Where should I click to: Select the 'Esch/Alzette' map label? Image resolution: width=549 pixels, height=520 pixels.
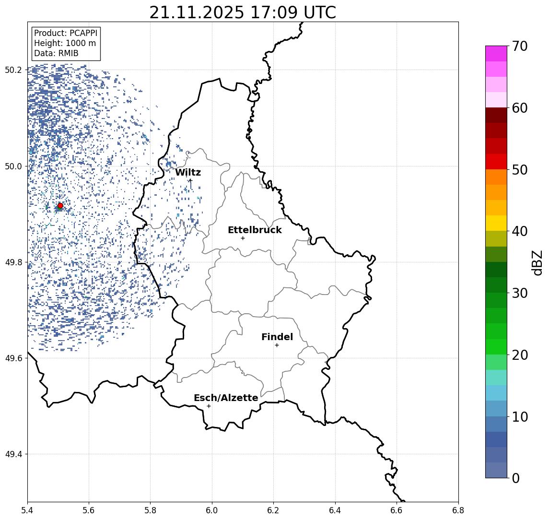(x=226, y=398)
